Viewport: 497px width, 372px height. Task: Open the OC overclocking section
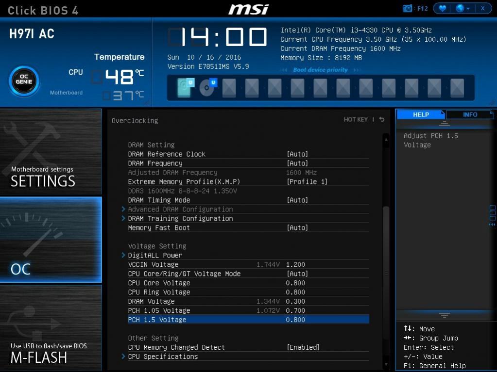(51, 240)
